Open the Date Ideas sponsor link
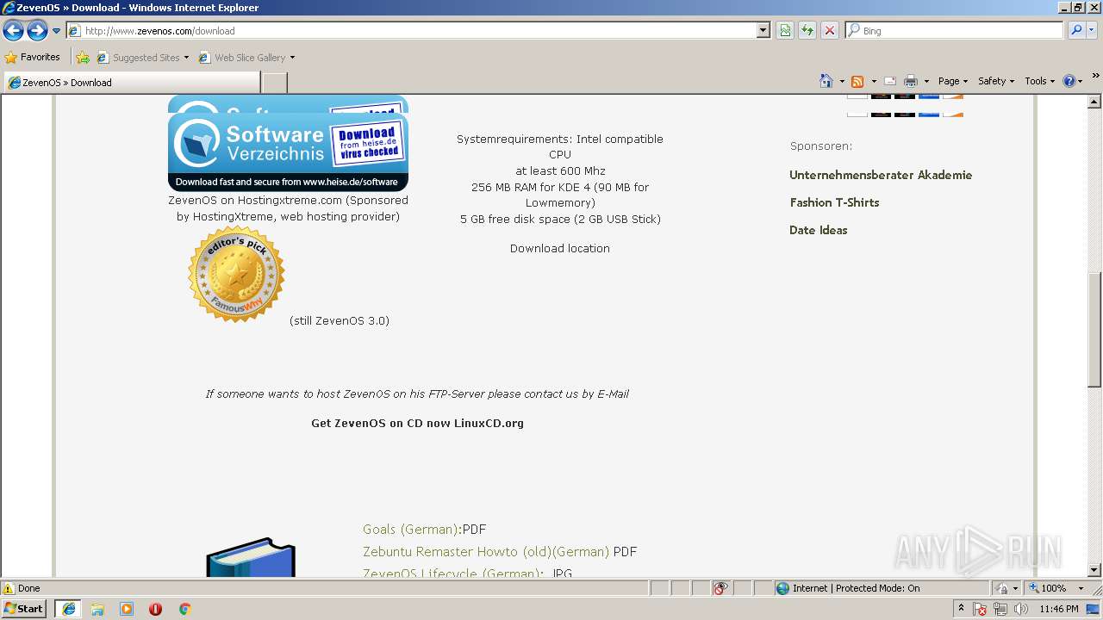The image size is (1103, 620). point(819,230)
